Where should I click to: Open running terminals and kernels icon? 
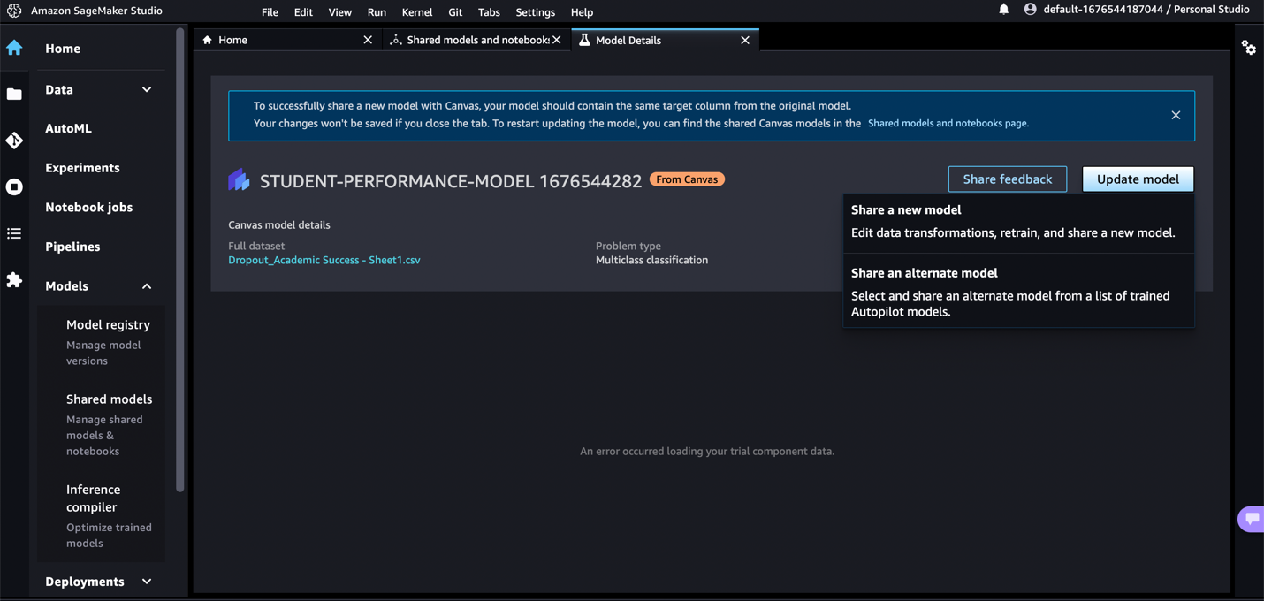pos(14,186)
